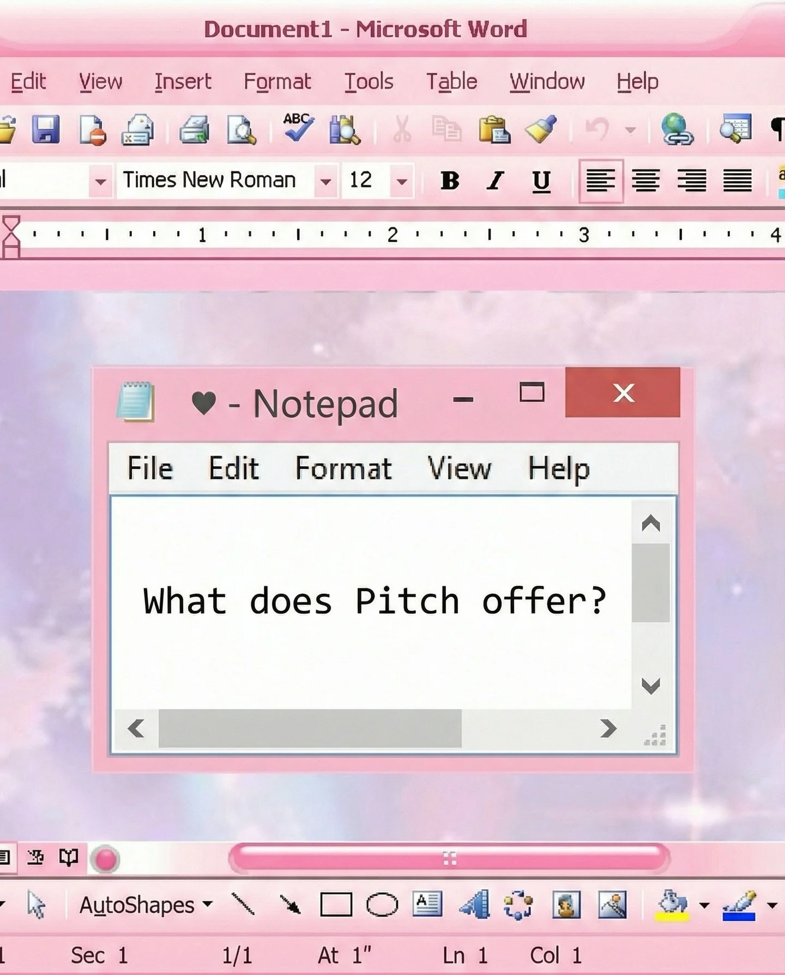Image resolution: width=785 pixels, height=975 pixels.
Task: Click the E-mail envelope icon in toolbar
Action: pyautogui.click(x=138, y=130)
